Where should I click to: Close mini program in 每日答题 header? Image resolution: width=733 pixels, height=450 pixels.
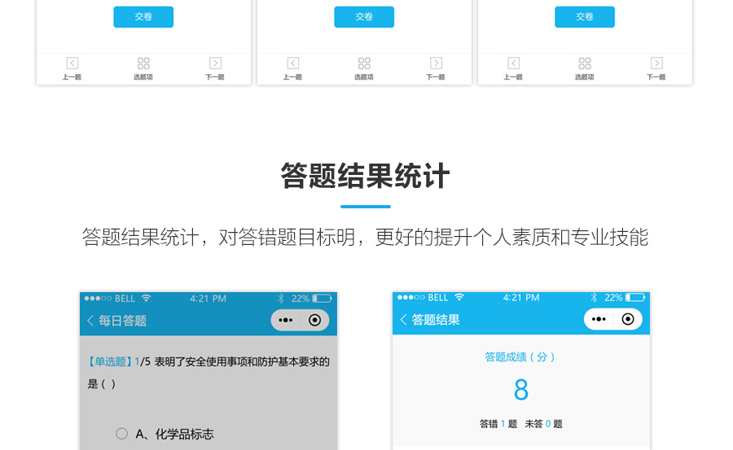coord(315,321)
